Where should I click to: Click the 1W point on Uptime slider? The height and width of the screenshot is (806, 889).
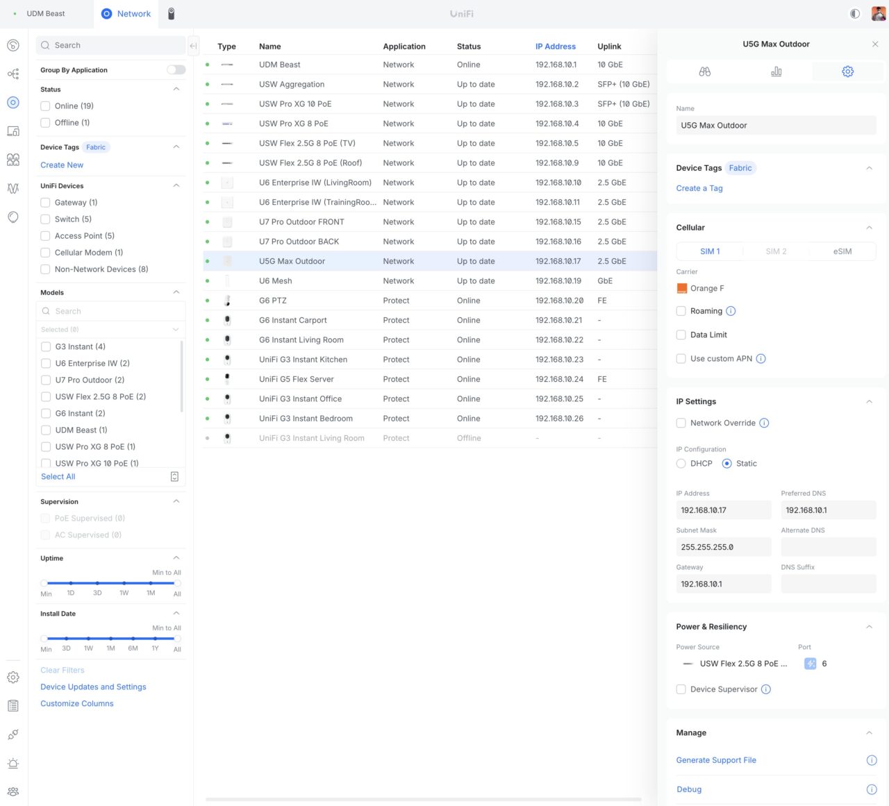[x=124, y=583]
